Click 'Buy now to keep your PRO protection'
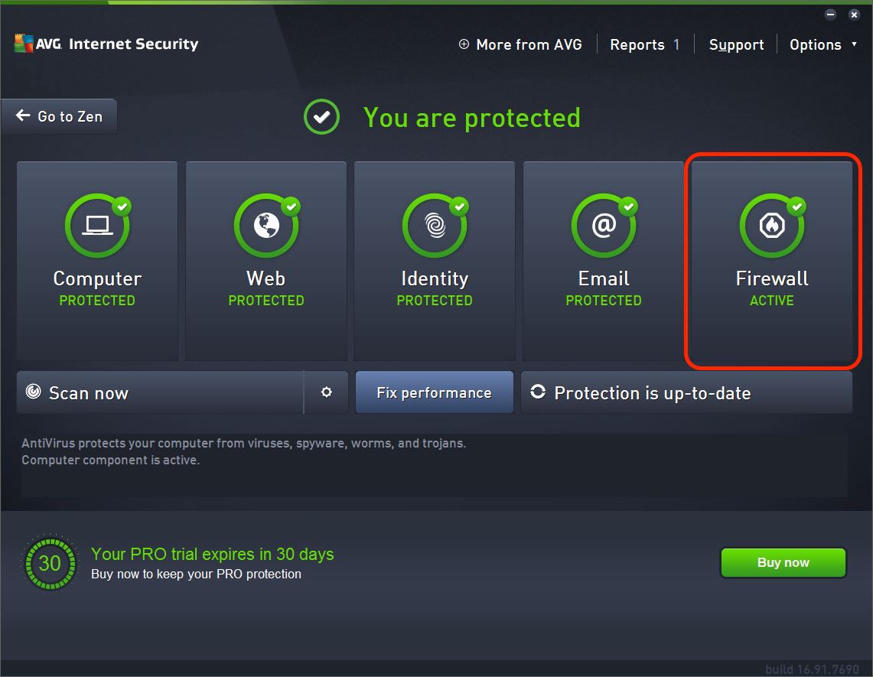This screenshot has height=677, width=873. (196, 574)
